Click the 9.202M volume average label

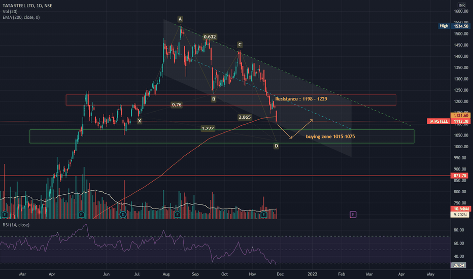(460, 215)
